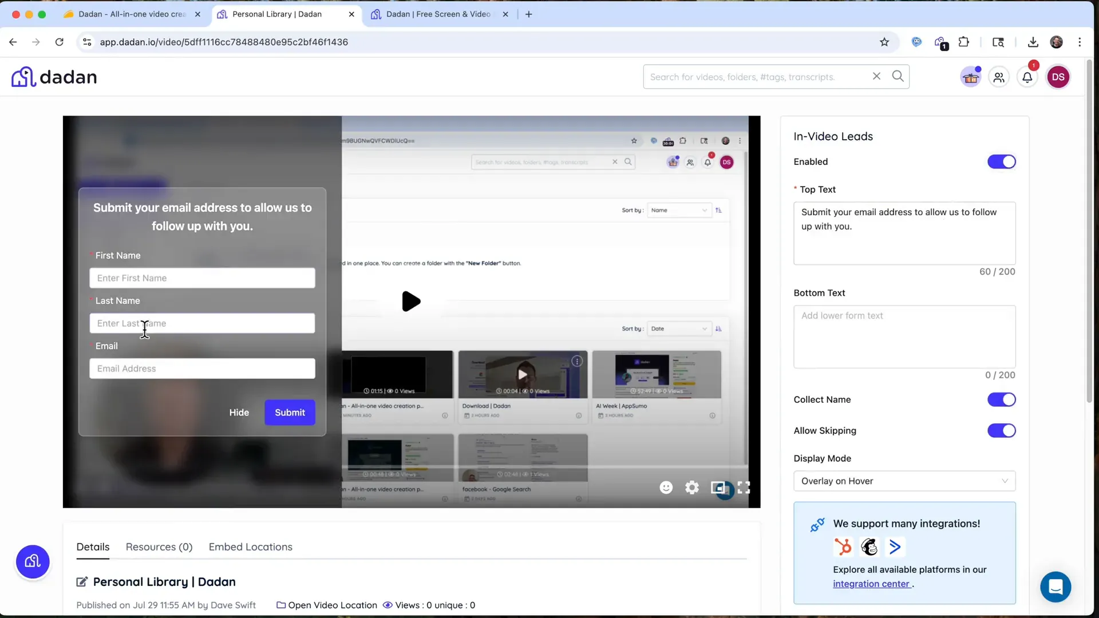Click the Enter First Name field
Viewport: 1099px width, 618px height.
click(x=202, y=278)
